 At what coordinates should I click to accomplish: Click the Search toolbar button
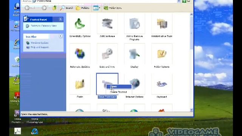pos(67,8)
